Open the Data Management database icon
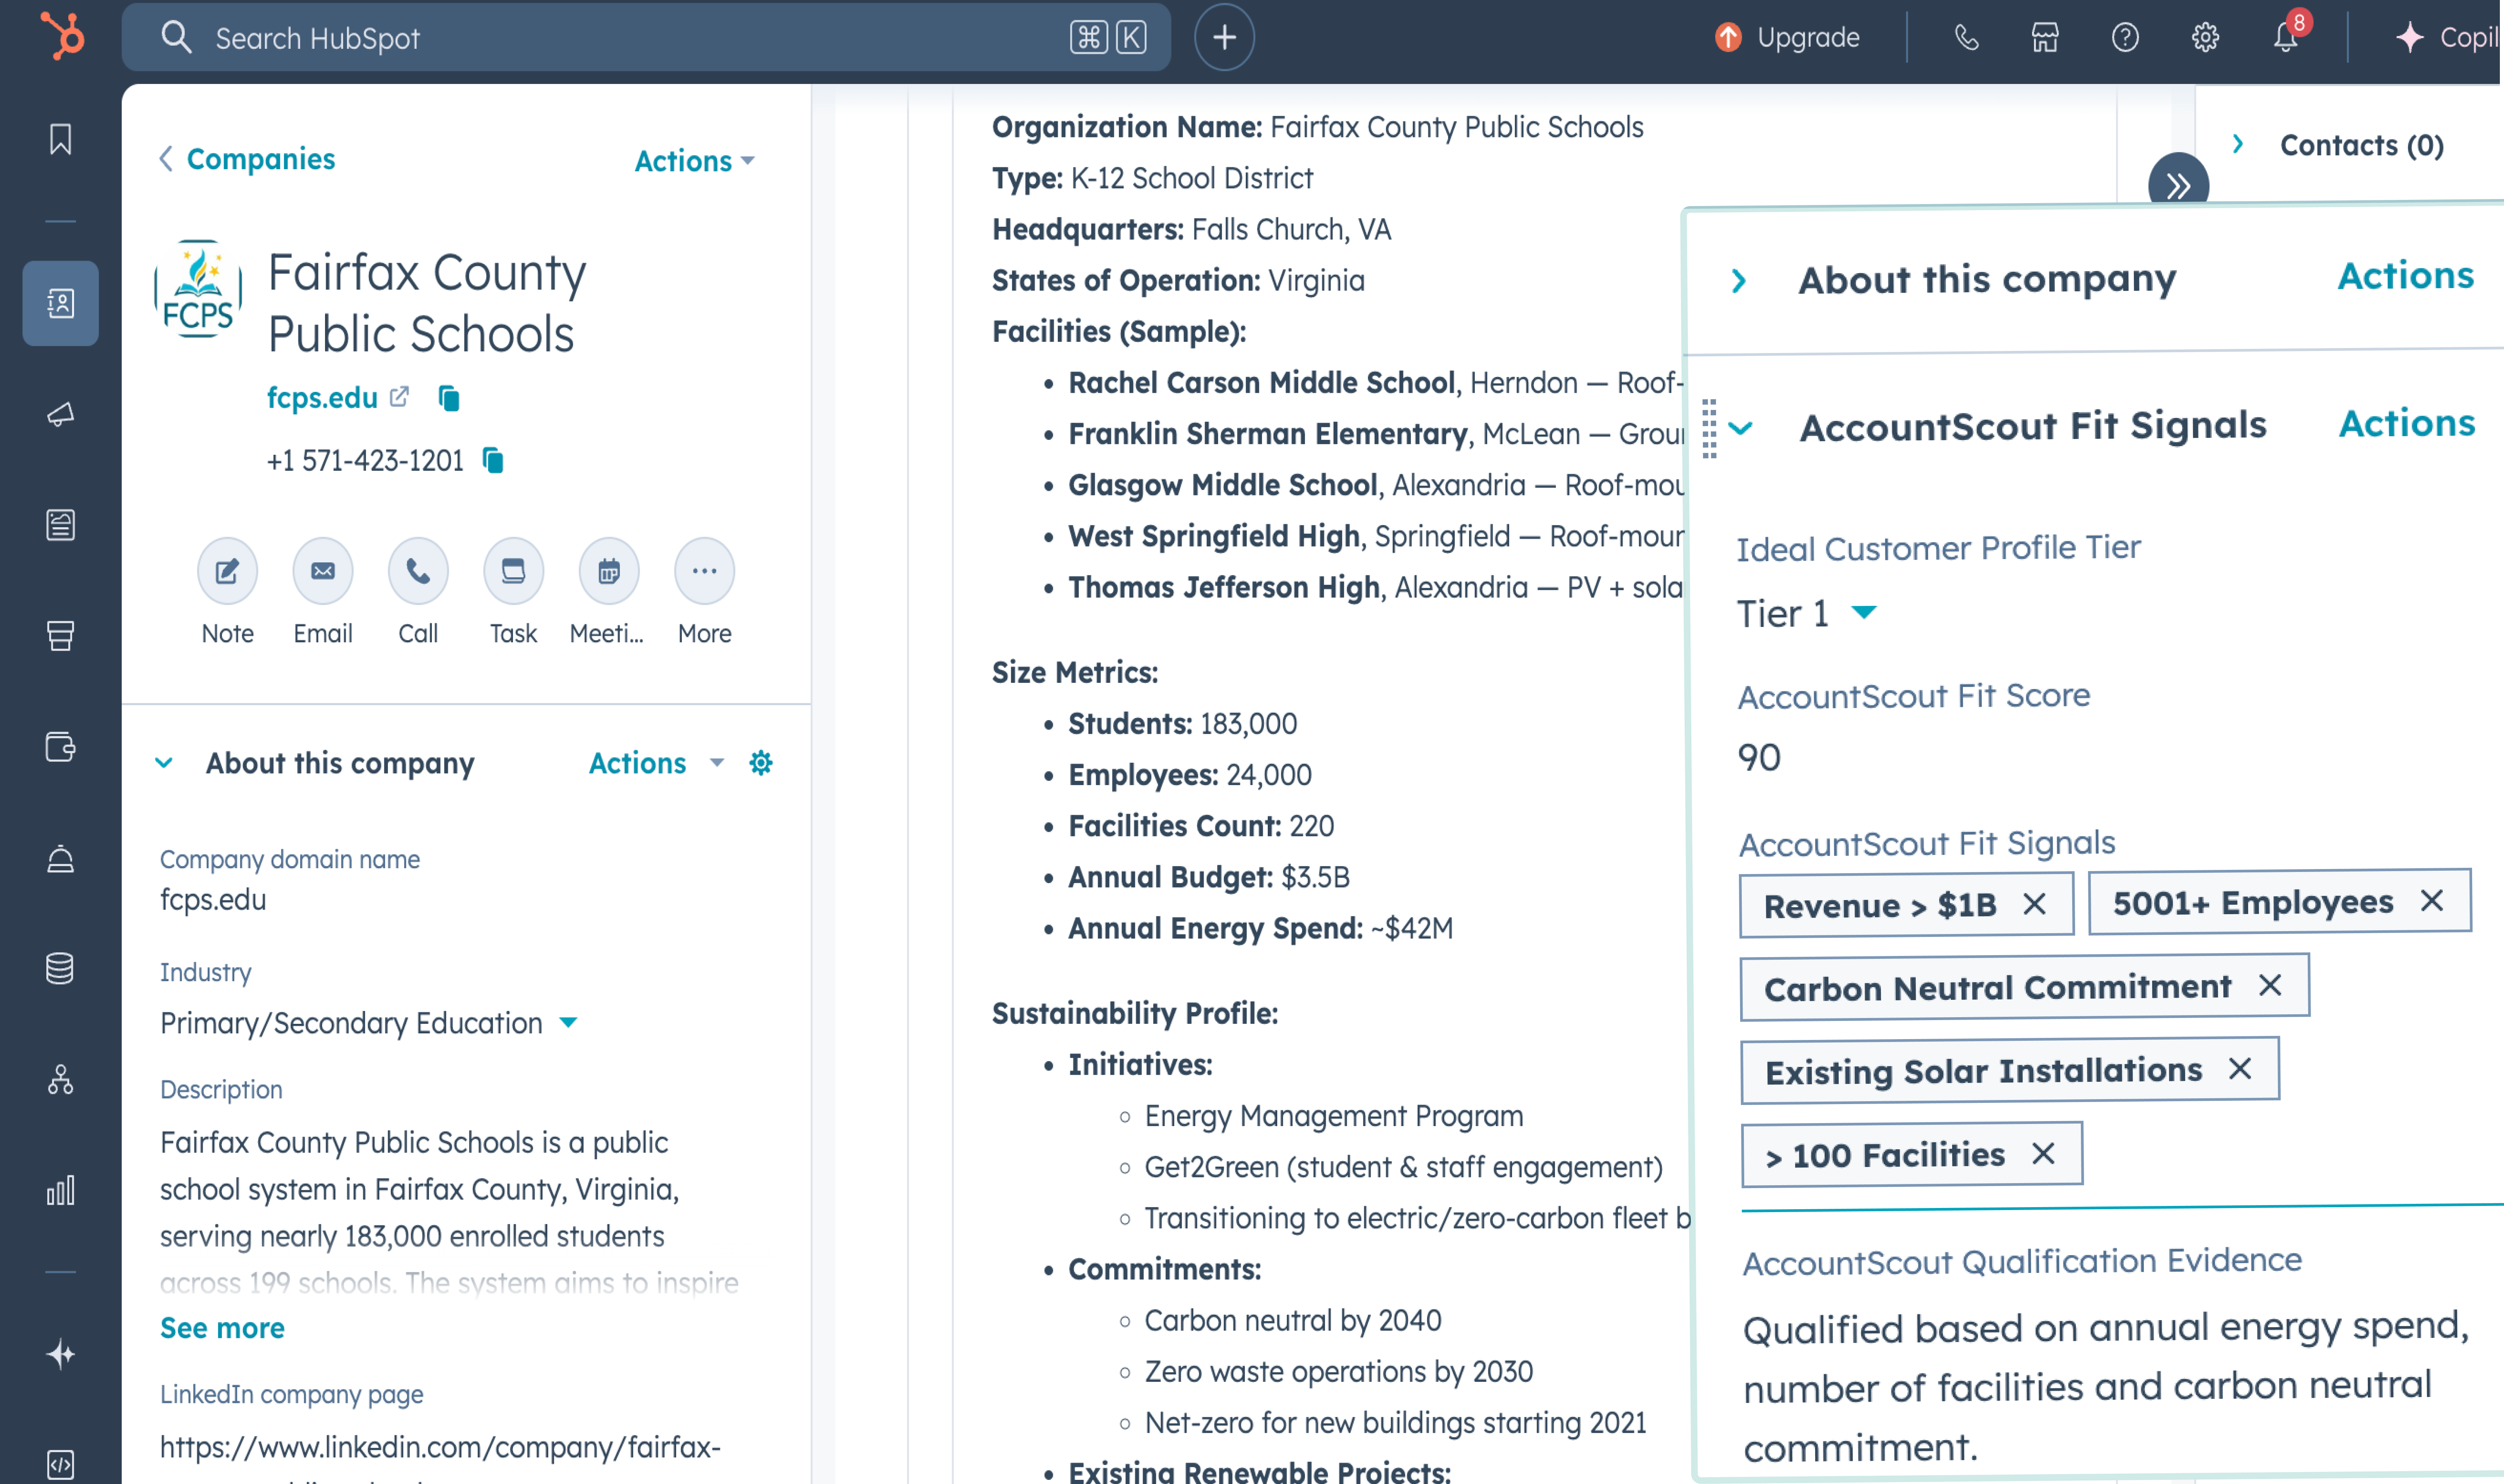The width and height of the screenshot is (2504, 1484). pyautogui.click(x=60, y=968)
